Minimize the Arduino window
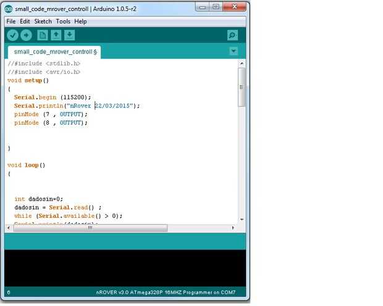Screen dimensions: 383x306 (x=202, y=7)
